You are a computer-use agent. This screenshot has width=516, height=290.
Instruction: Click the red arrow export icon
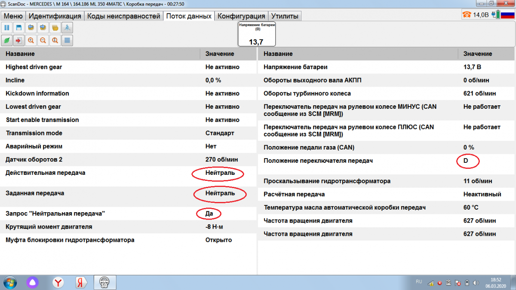[19, 40]
